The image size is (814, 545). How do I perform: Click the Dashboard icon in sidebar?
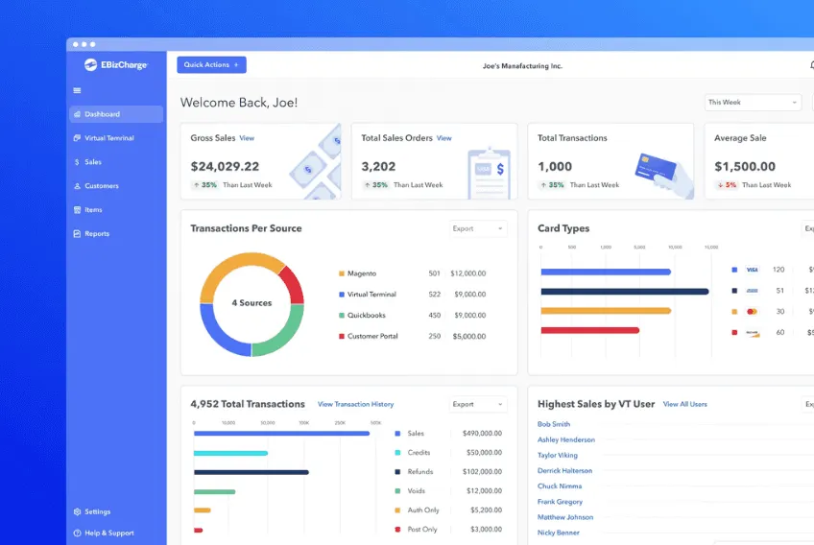click(78, 114)
